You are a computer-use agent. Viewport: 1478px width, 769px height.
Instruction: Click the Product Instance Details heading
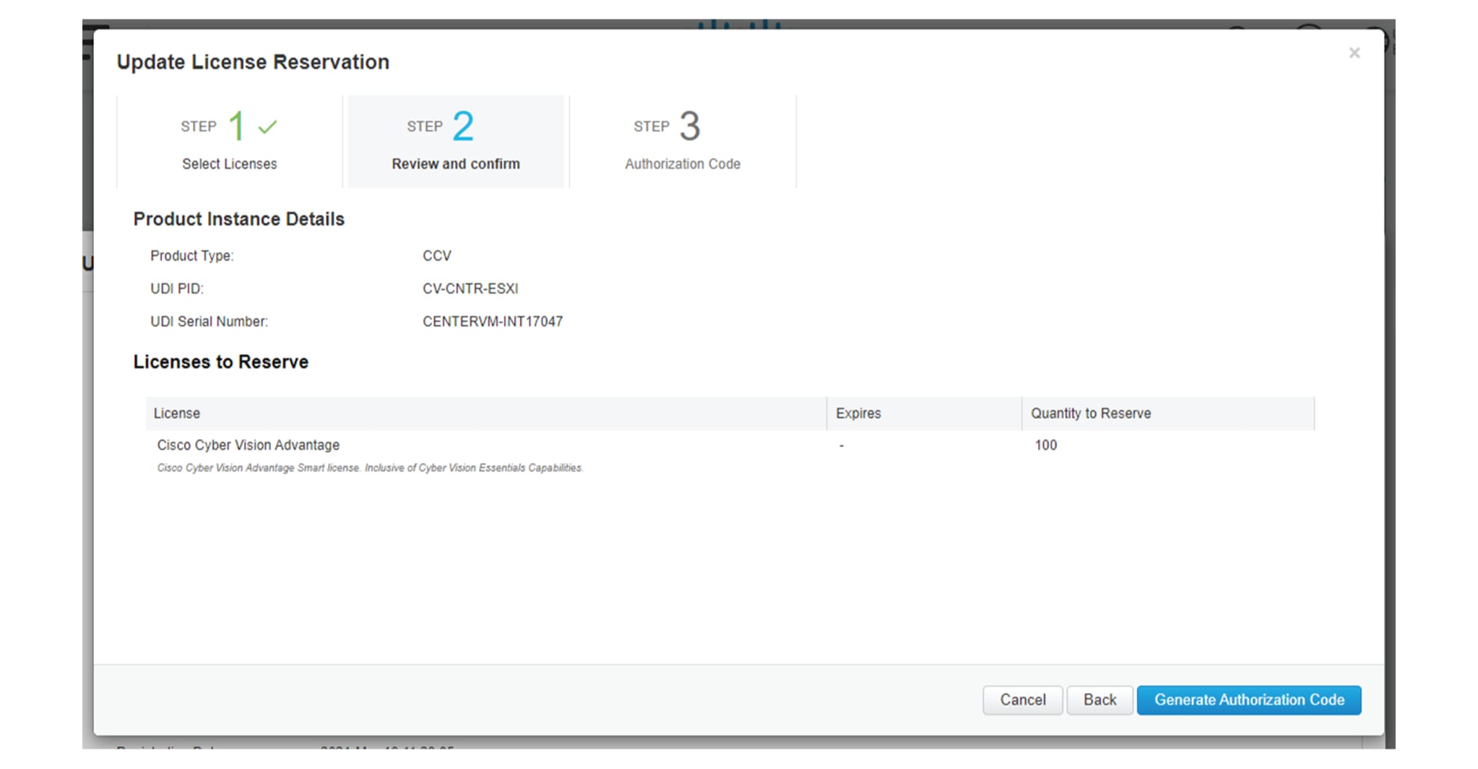[239, 219]
